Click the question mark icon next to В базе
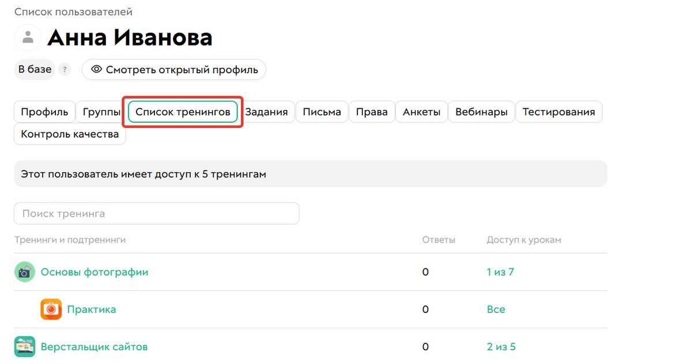The width and height of the screenshot is (691, 364). pos(65,69)
